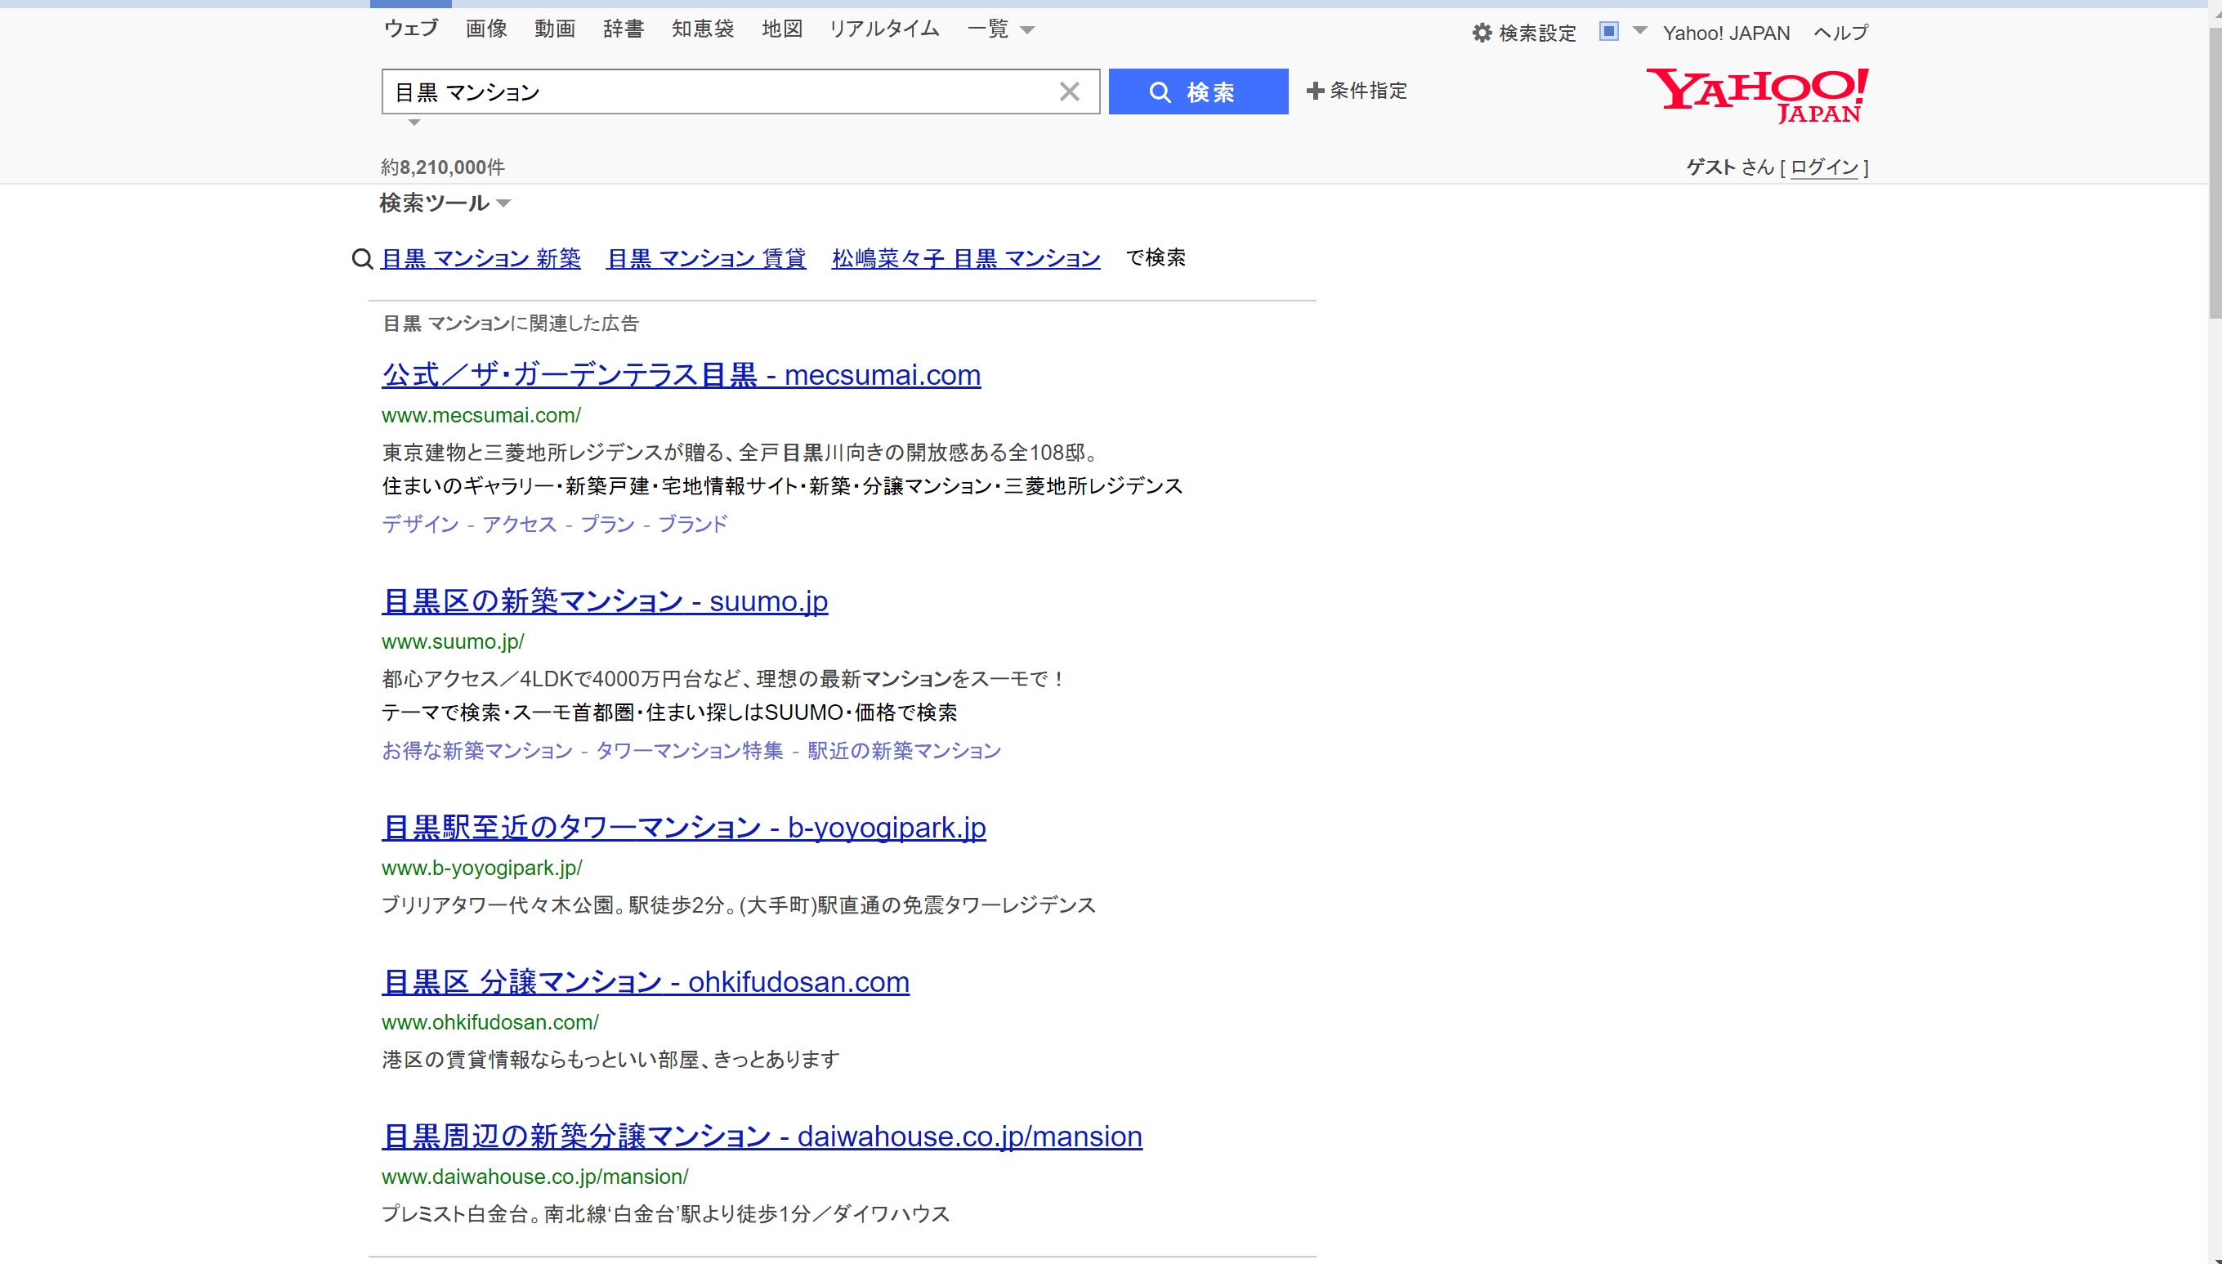Switch to the 地図 tab

tap(781, 29)
